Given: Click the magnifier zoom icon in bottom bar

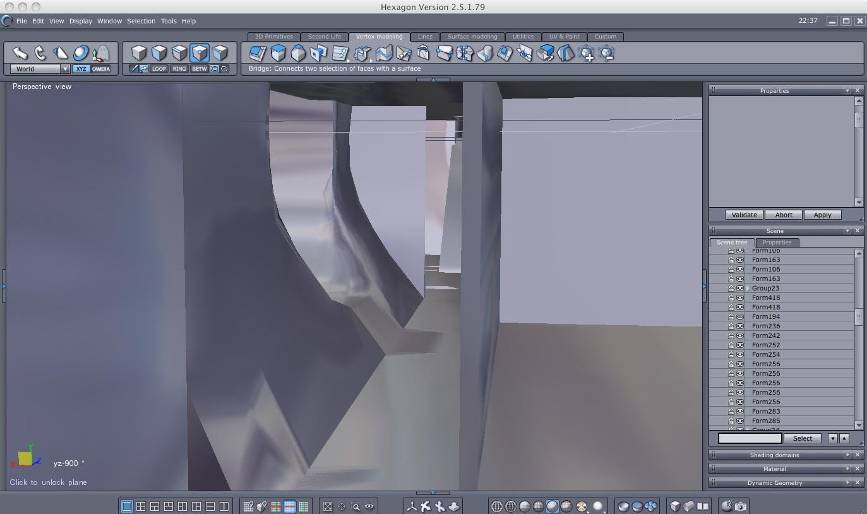Looking at the screenshot, I should tap(356, 506).
